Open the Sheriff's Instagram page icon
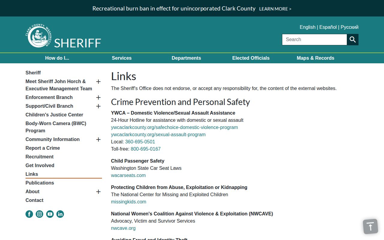384x240 pixels. coord(40,214)
